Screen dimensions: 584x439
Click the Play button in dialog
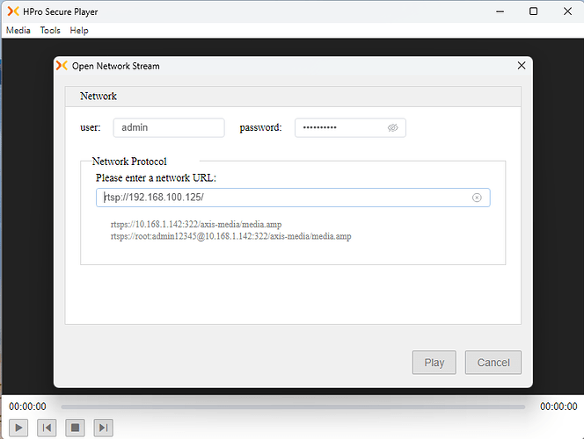[x=434, y=363]
